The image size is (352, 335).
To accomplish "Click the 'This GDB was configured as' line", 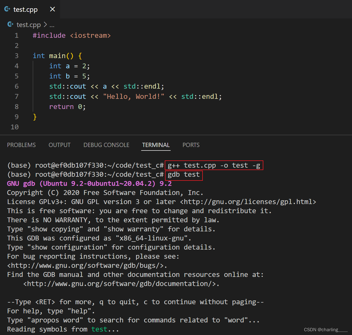I will click(x=99, y=238).
